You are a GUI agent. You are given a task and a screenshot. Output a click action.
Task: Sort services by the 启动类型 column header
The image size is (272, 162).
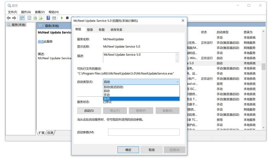[x=223, y=32]
